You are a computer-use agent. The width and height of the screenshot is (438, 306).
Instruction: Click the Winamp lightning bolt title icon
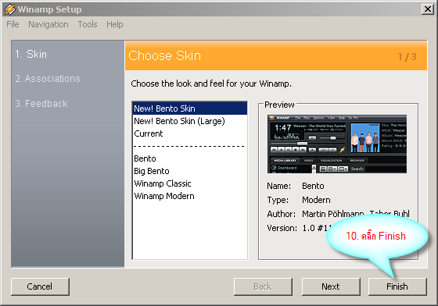click(9, 9)
